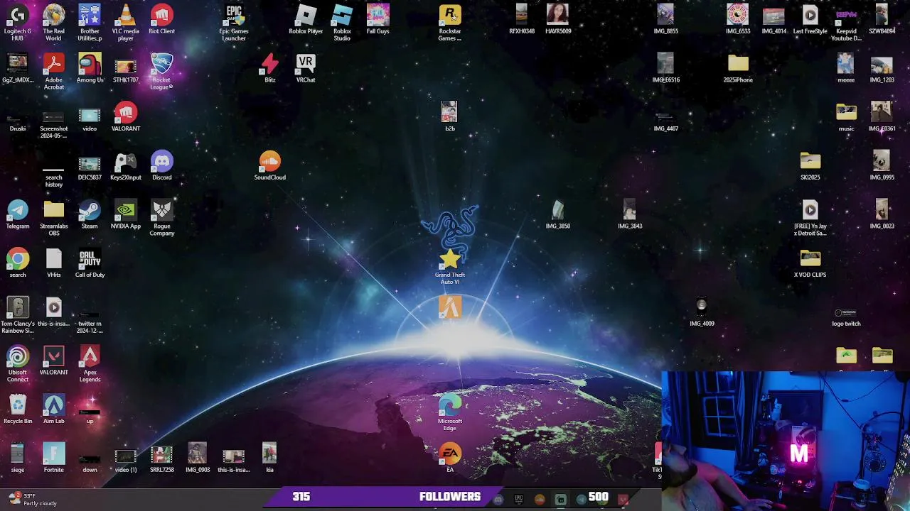910x511 pixels.
Task: Launch Rogue Company
Action: pos(162,218)
